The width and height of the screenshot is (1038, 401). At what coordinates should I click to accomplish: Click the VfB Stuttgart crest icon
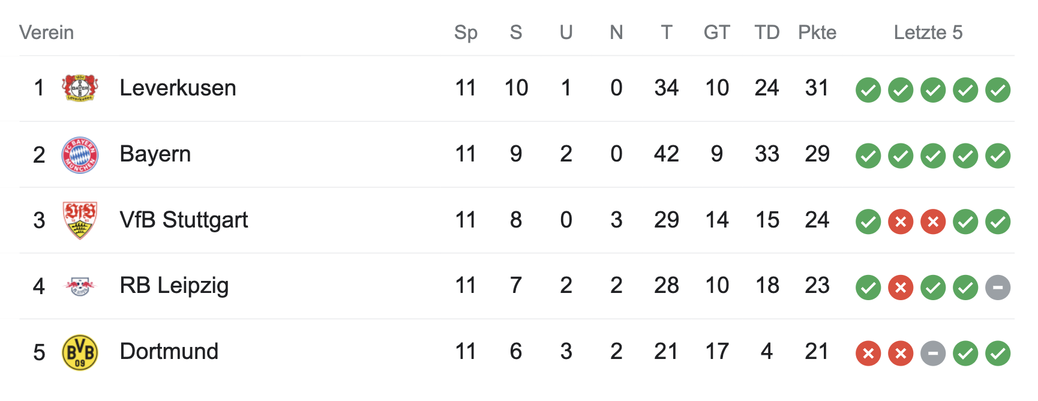click(x=80, y=220)
